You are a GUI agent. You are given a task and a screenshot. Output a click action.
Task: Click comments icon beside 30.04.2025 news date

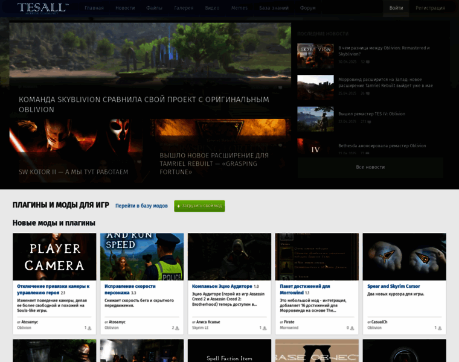pos(368,62)
